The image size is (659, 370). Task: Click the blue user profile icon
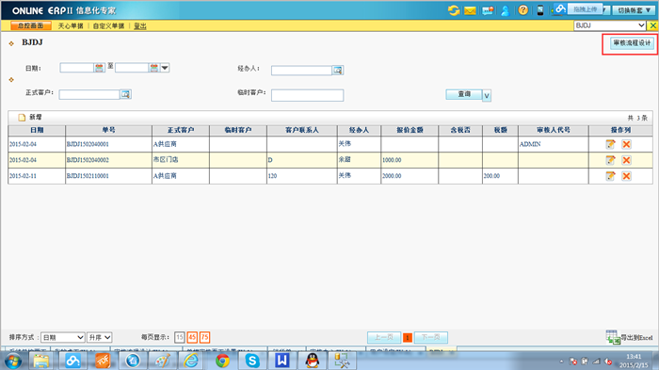click(x=506, y=10)
